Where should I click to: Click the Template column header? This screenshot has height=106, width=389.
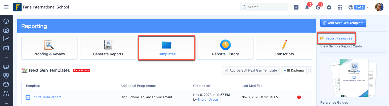pyautogui.click(x=33, y=86)
